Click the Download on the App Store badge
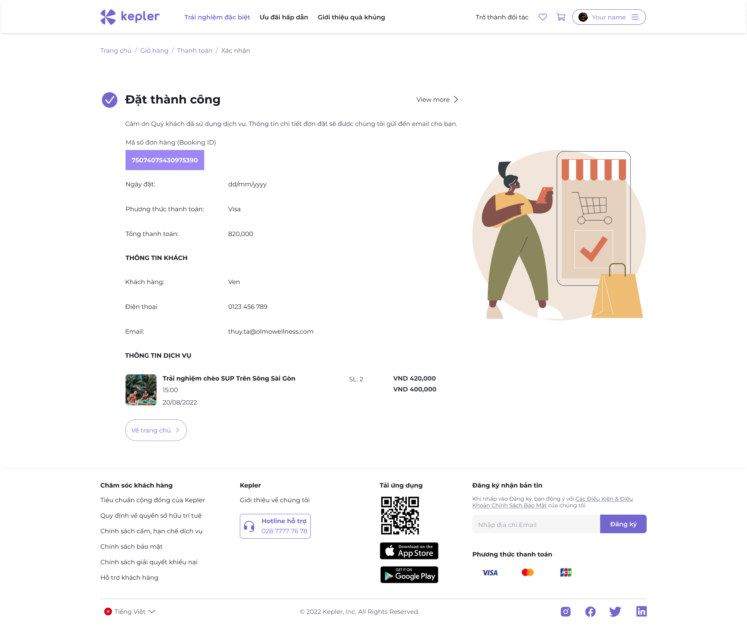Screen dimensions: 747x627 coord(409,551)
